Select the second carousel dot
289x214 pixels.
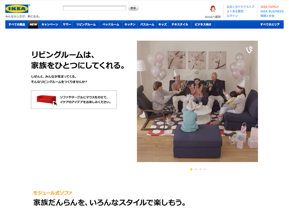[196, 169]
